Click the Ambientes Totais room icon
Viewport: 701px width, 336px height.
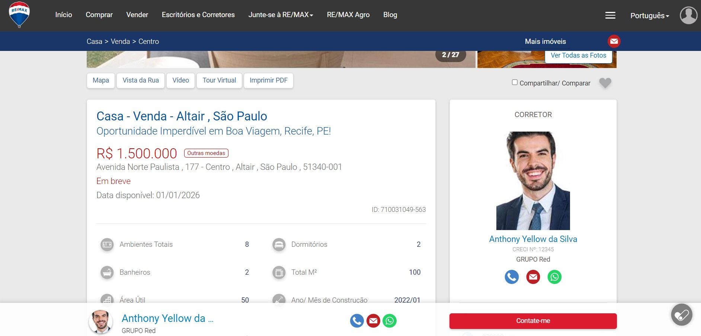[107, 245]
